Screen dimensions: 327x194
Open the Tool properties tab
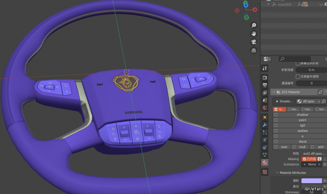265,68
